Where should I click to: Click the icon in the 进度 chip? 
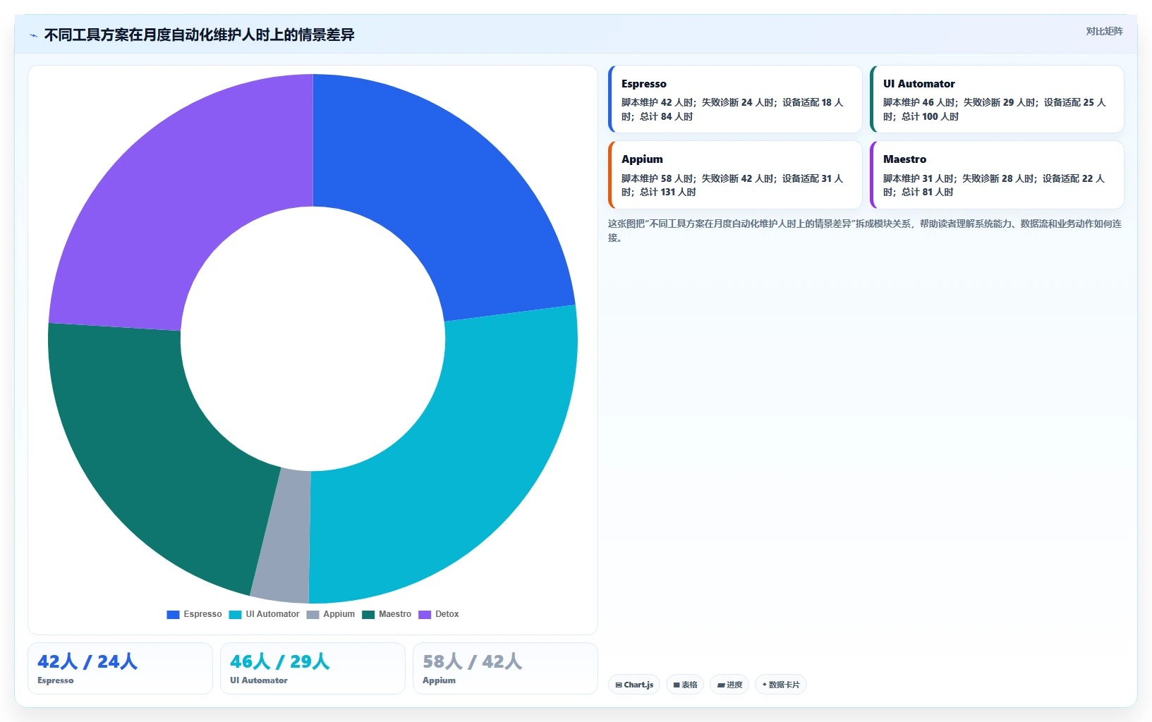(x=721, y=685)
